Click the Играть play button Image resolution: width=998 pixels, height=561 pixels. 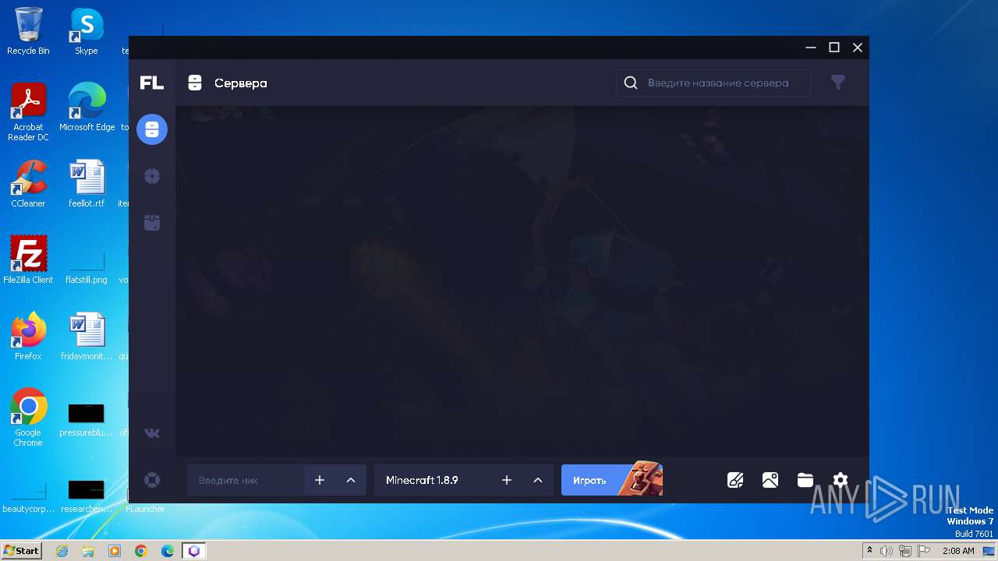pos(612,480)
